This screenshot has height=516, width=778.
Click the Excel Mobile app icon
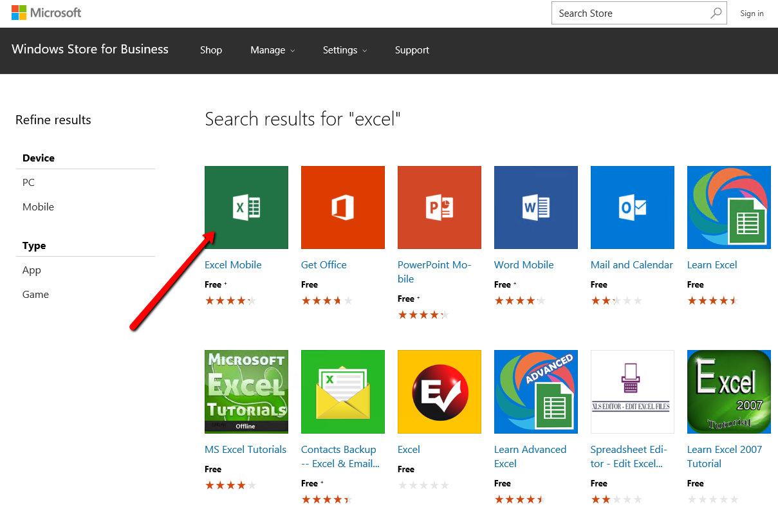246,207
